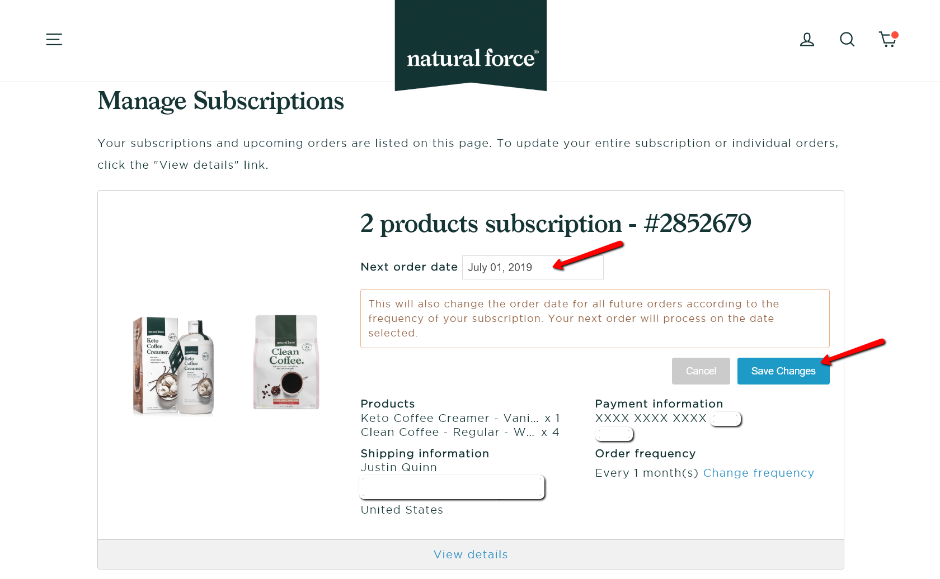Click the Keto Coffee Creamer product image
Image resolution: width=940 pixels, height=579 pixels.
(173, 366)
